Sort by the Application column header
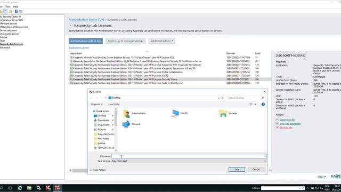 pos(76,53)
